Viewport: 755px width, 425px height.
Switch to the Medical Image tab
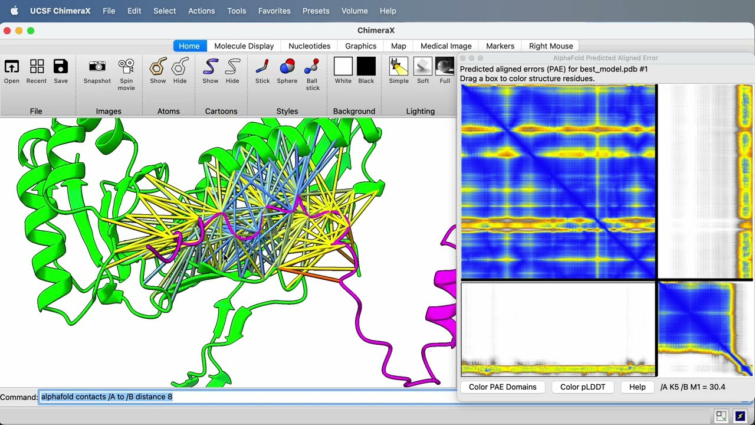click(x=446, y=46)
